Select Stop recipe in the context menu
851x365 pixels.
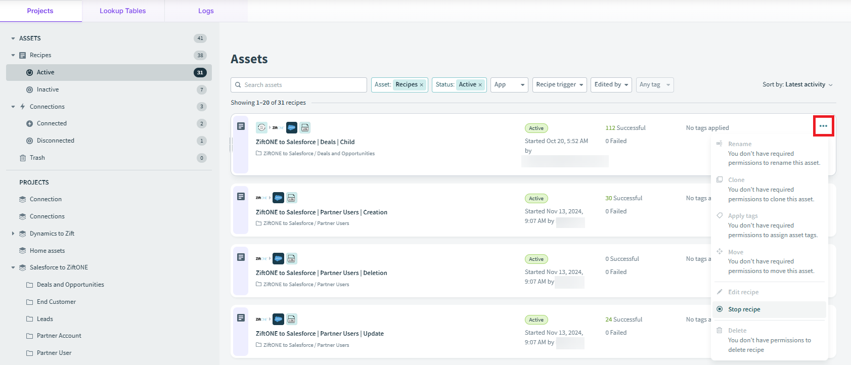pyautogui.click(x=770, y=309)
